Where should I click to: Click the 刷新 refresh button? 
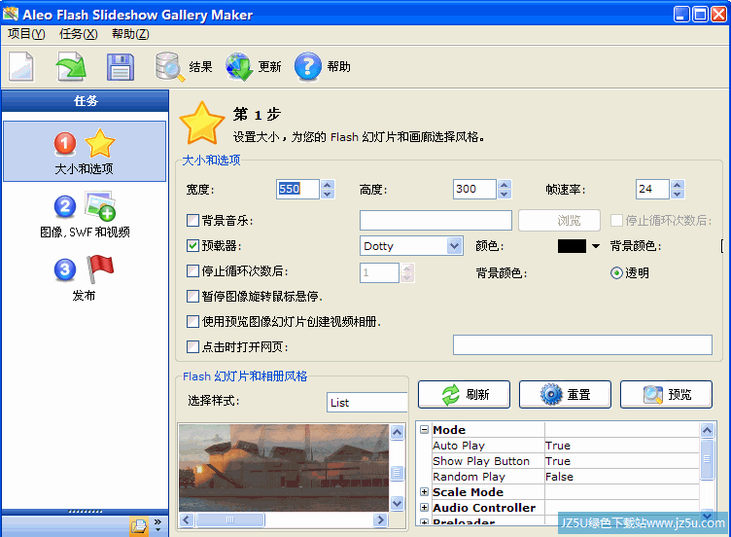tap(465, 395)
